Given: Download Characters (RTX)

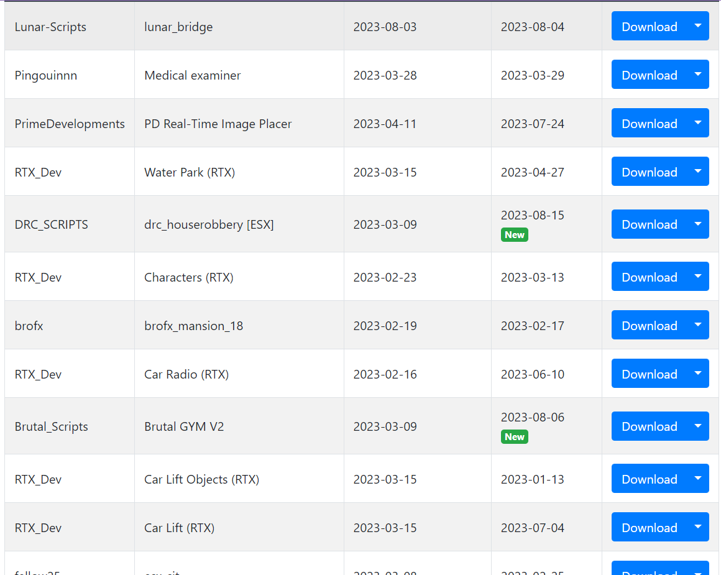Looking at the screenshot, I should coord(650,277).
